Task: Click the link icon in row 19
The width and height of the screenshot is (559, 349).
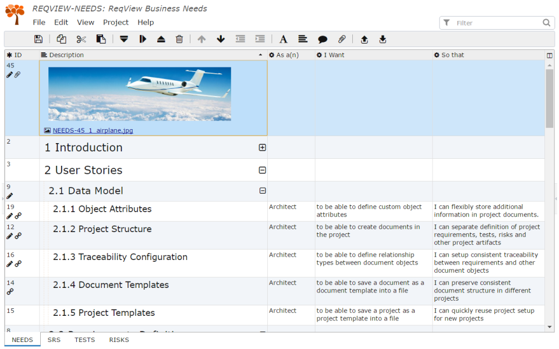Action: [x=18, y=215]
